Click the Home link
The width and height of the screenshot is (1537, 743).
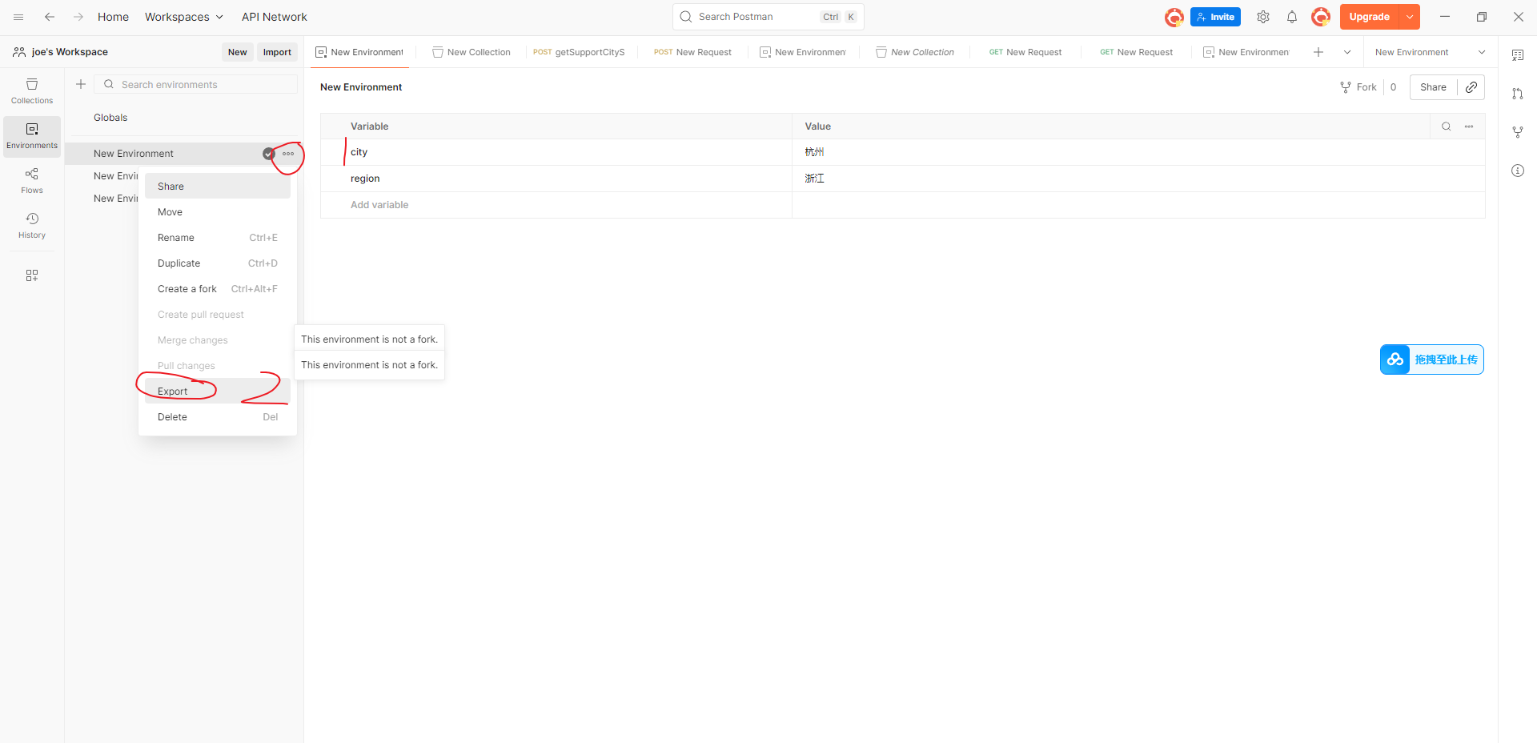113,17
